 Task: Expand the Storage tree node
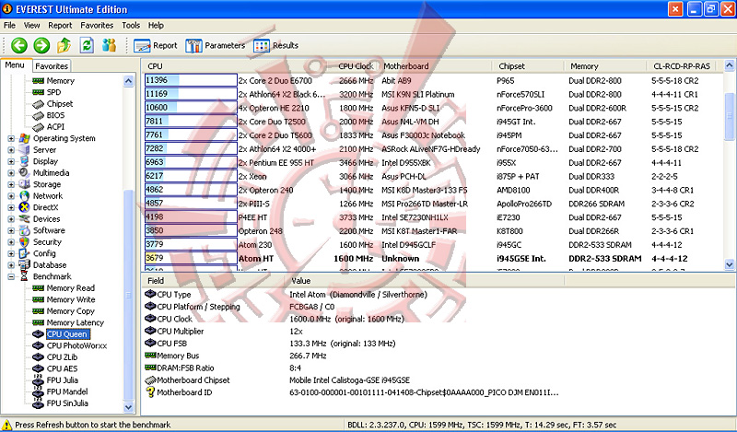[11, 185]
